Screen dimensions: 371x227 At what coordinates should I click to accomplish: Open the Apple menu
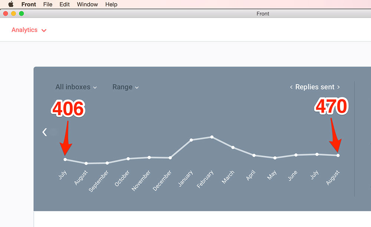(x=11, y=4)
